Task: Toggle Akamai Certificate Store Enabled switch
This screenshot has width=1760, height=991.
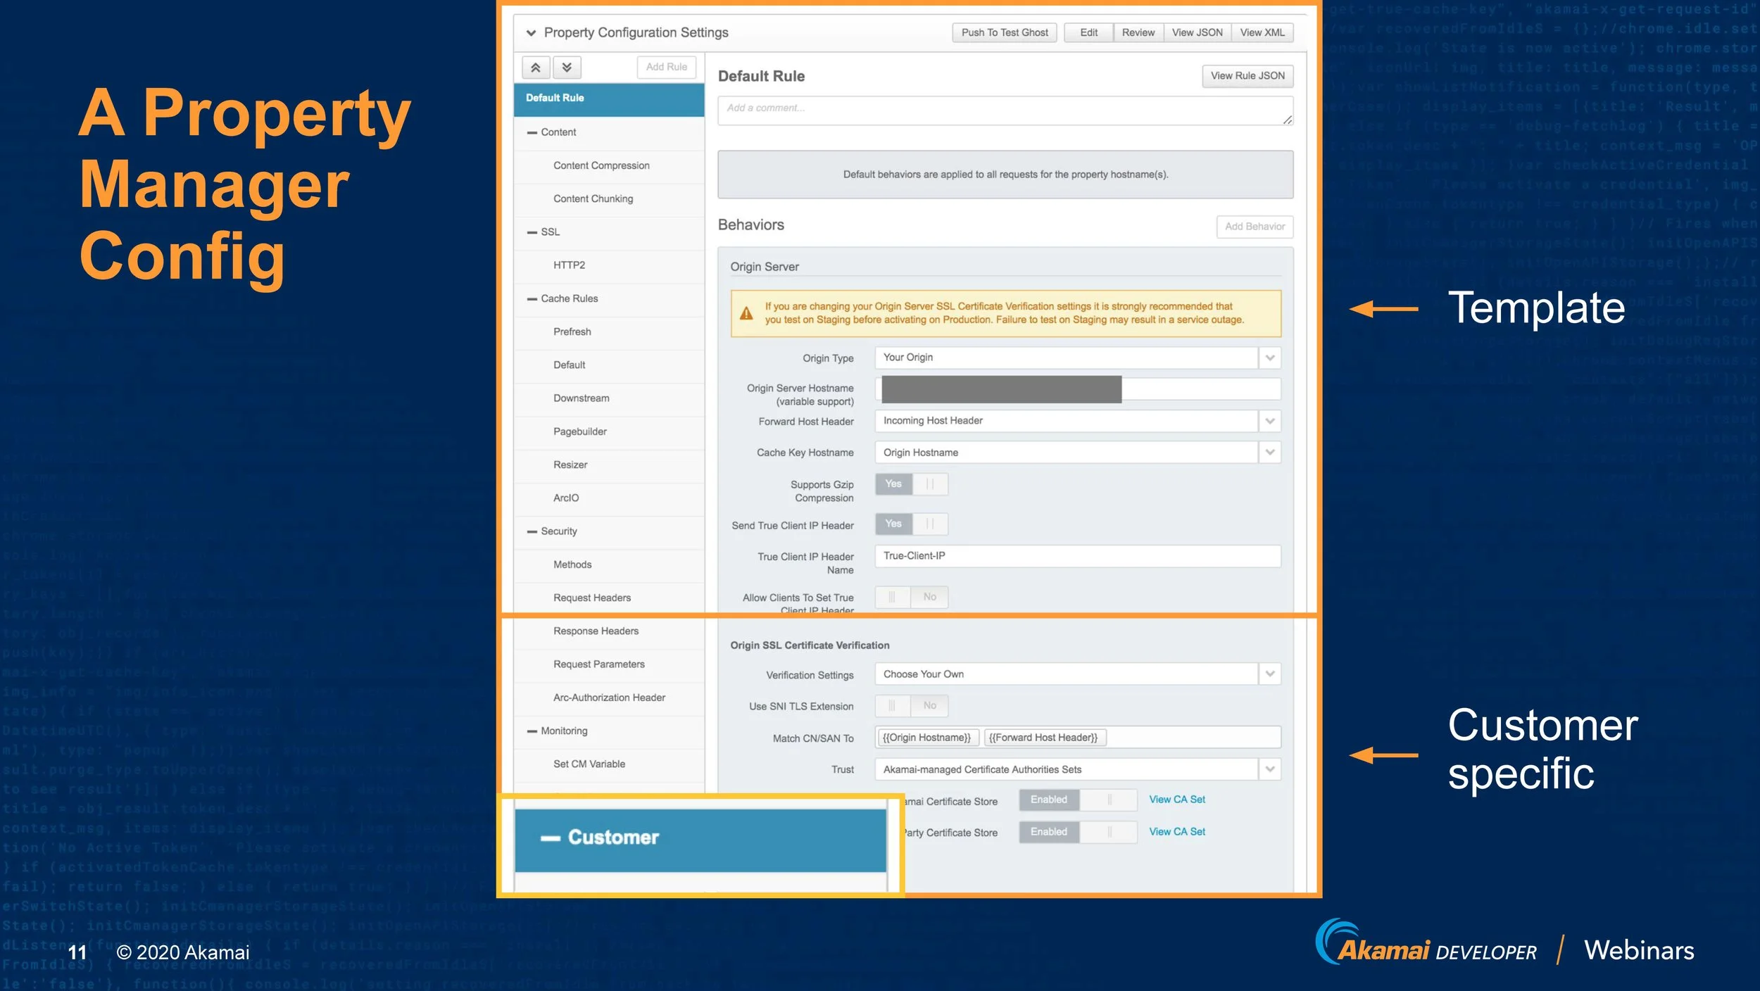Action: coord(1078,800)
